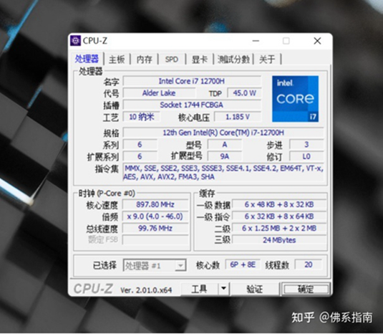Open the 工具 dropdown arrow
This screenshot has height=334, width=383.
223,289
